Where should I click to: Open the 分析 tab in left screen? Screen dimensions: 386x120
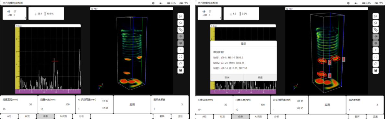[81, 116]
